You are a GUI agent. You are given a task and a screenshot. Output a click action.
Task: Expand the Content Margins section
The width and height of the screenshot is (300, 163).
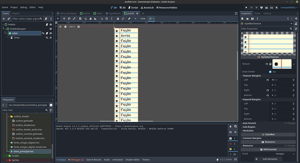click(268, 138)
